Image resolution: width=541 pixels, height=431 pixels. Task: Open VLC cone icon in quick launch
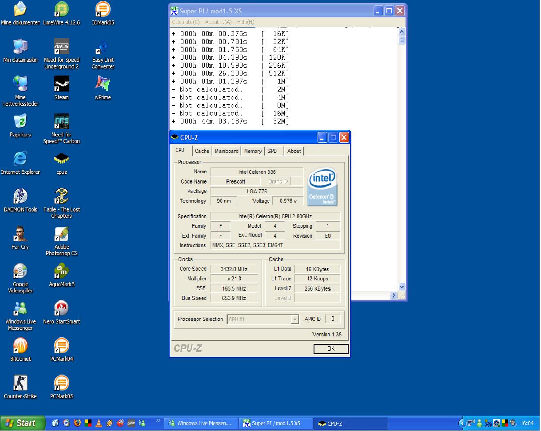tap(99, 423)
